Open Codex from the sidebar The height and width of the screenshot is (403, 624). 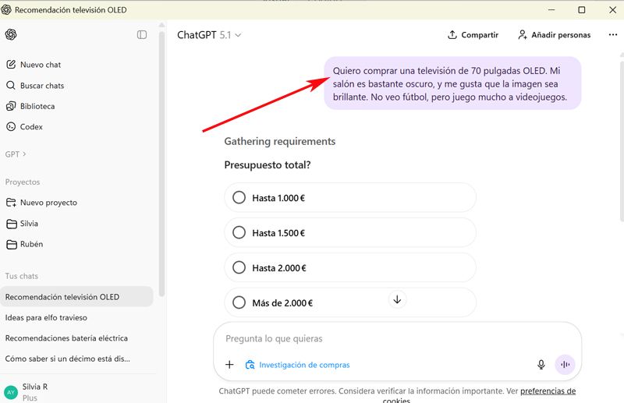click(24, 127)
